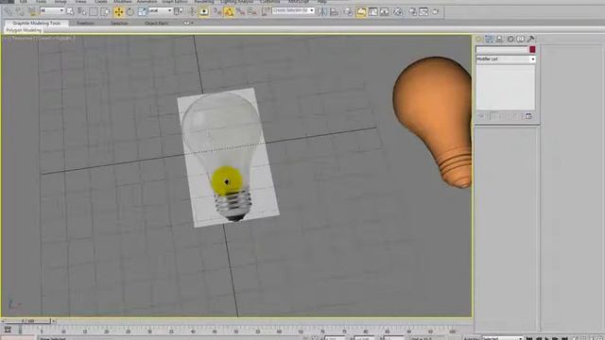The width and height of the screenshot is (605, 340).
Task: Click the time slider frame handle
Action: 27,321
